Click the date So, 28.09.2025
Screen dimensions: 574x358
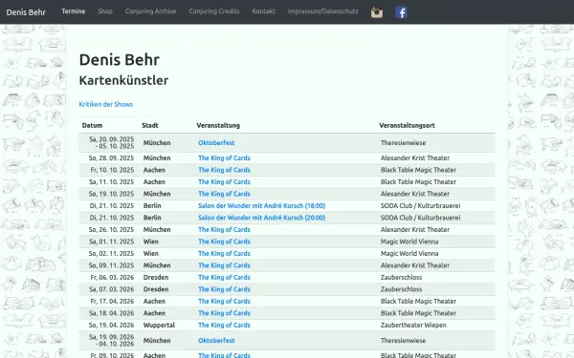coord(111,158)
